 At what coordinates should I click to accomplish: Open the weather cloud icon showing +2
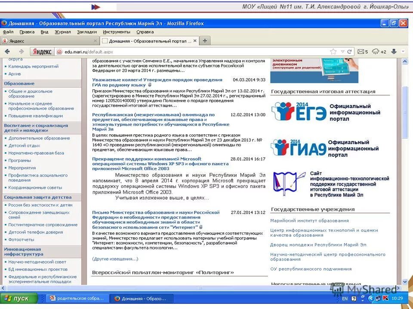pyautogui.click(x=379, y=52)
